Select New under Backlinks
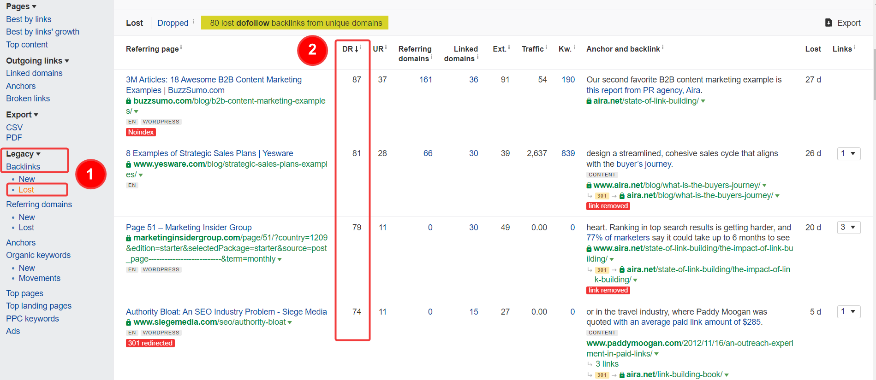Viewport: 876px width, 380px height. click(x=27, y=179)
